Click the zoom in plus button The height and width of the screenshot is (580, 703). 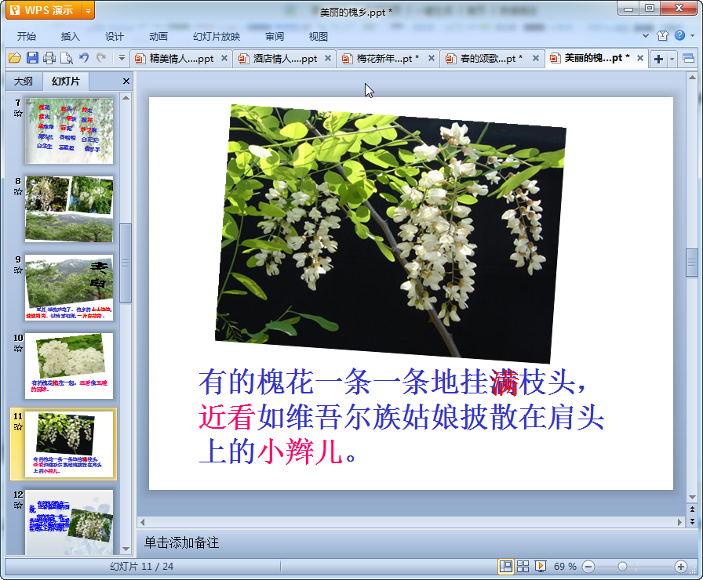[x=680, y=567]
